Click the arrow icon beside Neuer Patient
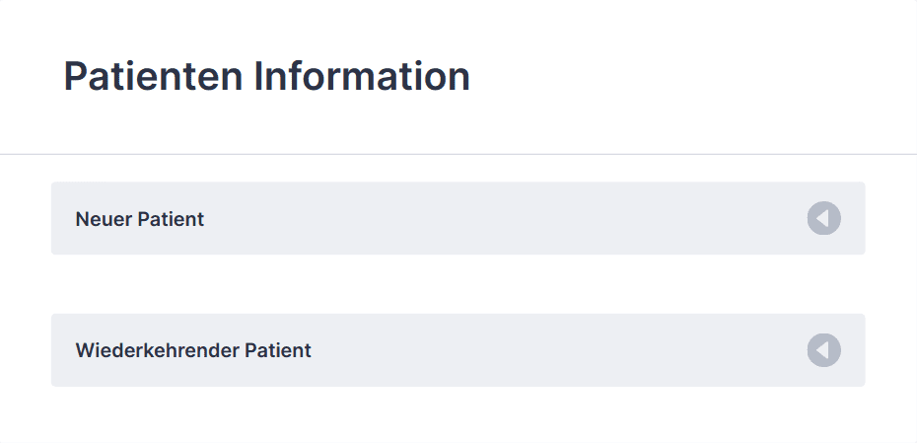This screenshot has width=917, height=443. pos(824,218)
